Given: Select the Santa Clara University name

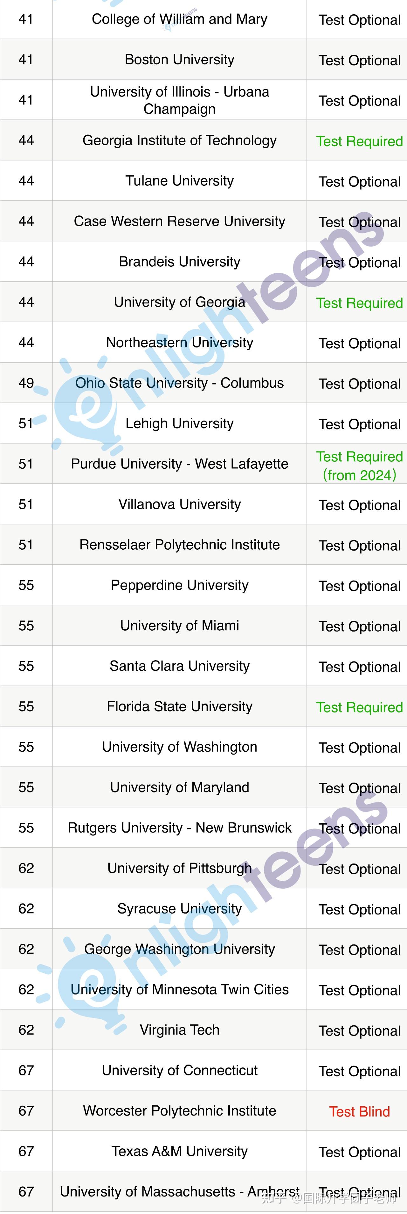Looking at the screenshot, I should (179, 666).
